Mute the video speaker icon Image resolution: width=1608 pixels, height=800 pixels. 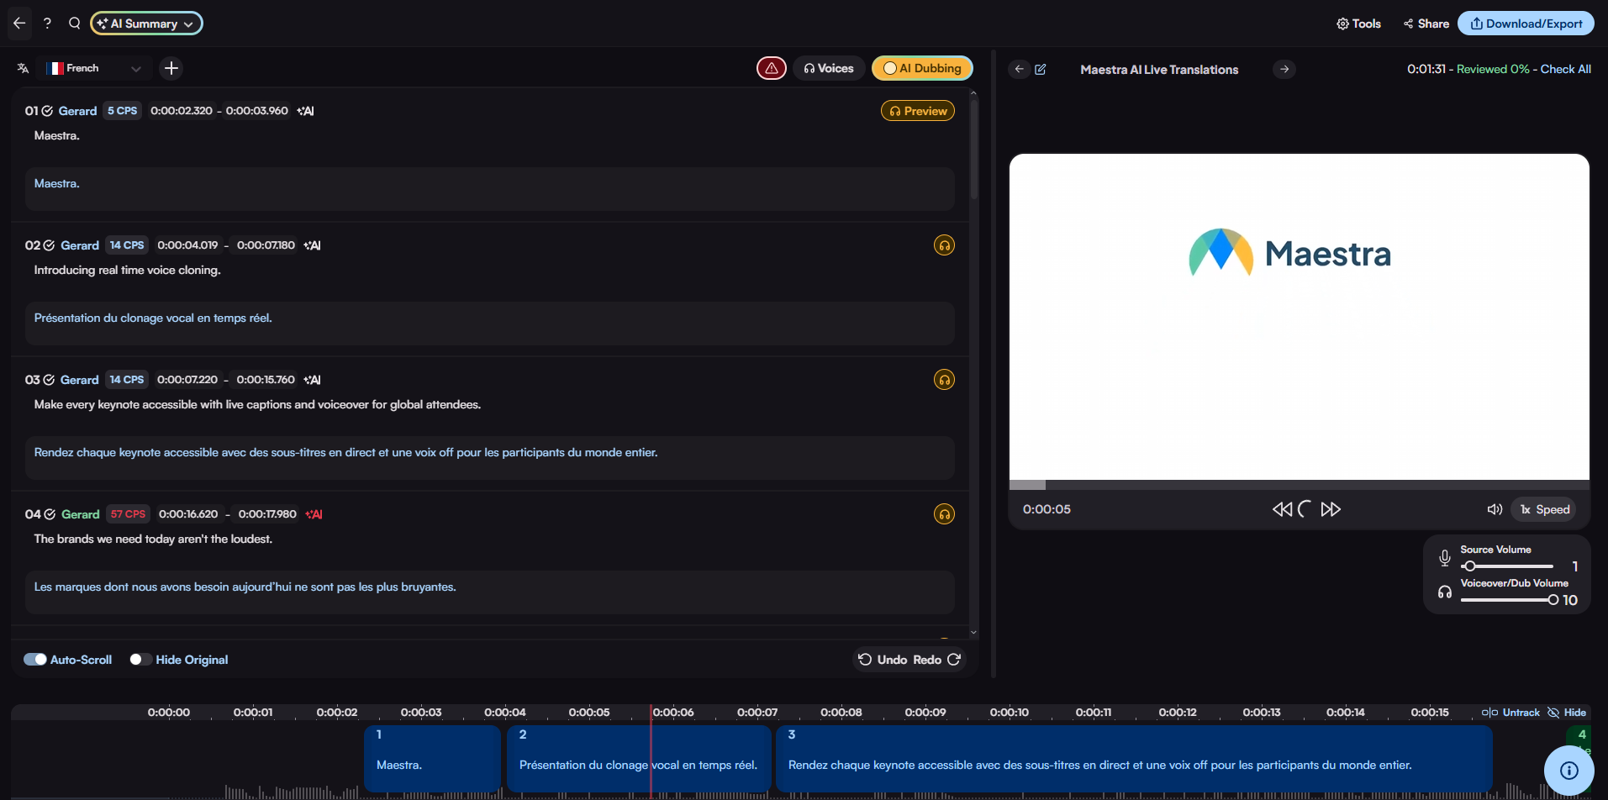coord(1494,509)
